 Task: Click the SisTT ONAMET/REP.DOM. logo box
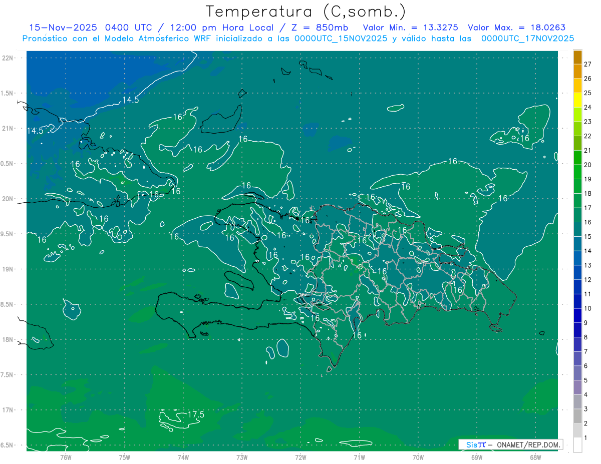point(510,444)
